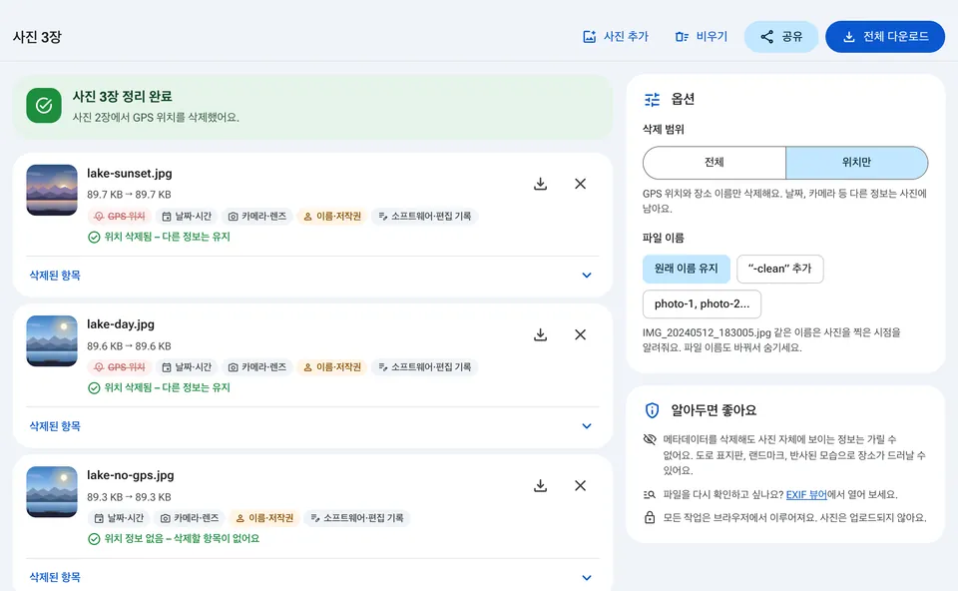
Task: Select 위치만 deletion range option
Action: (x=856, y=163)
